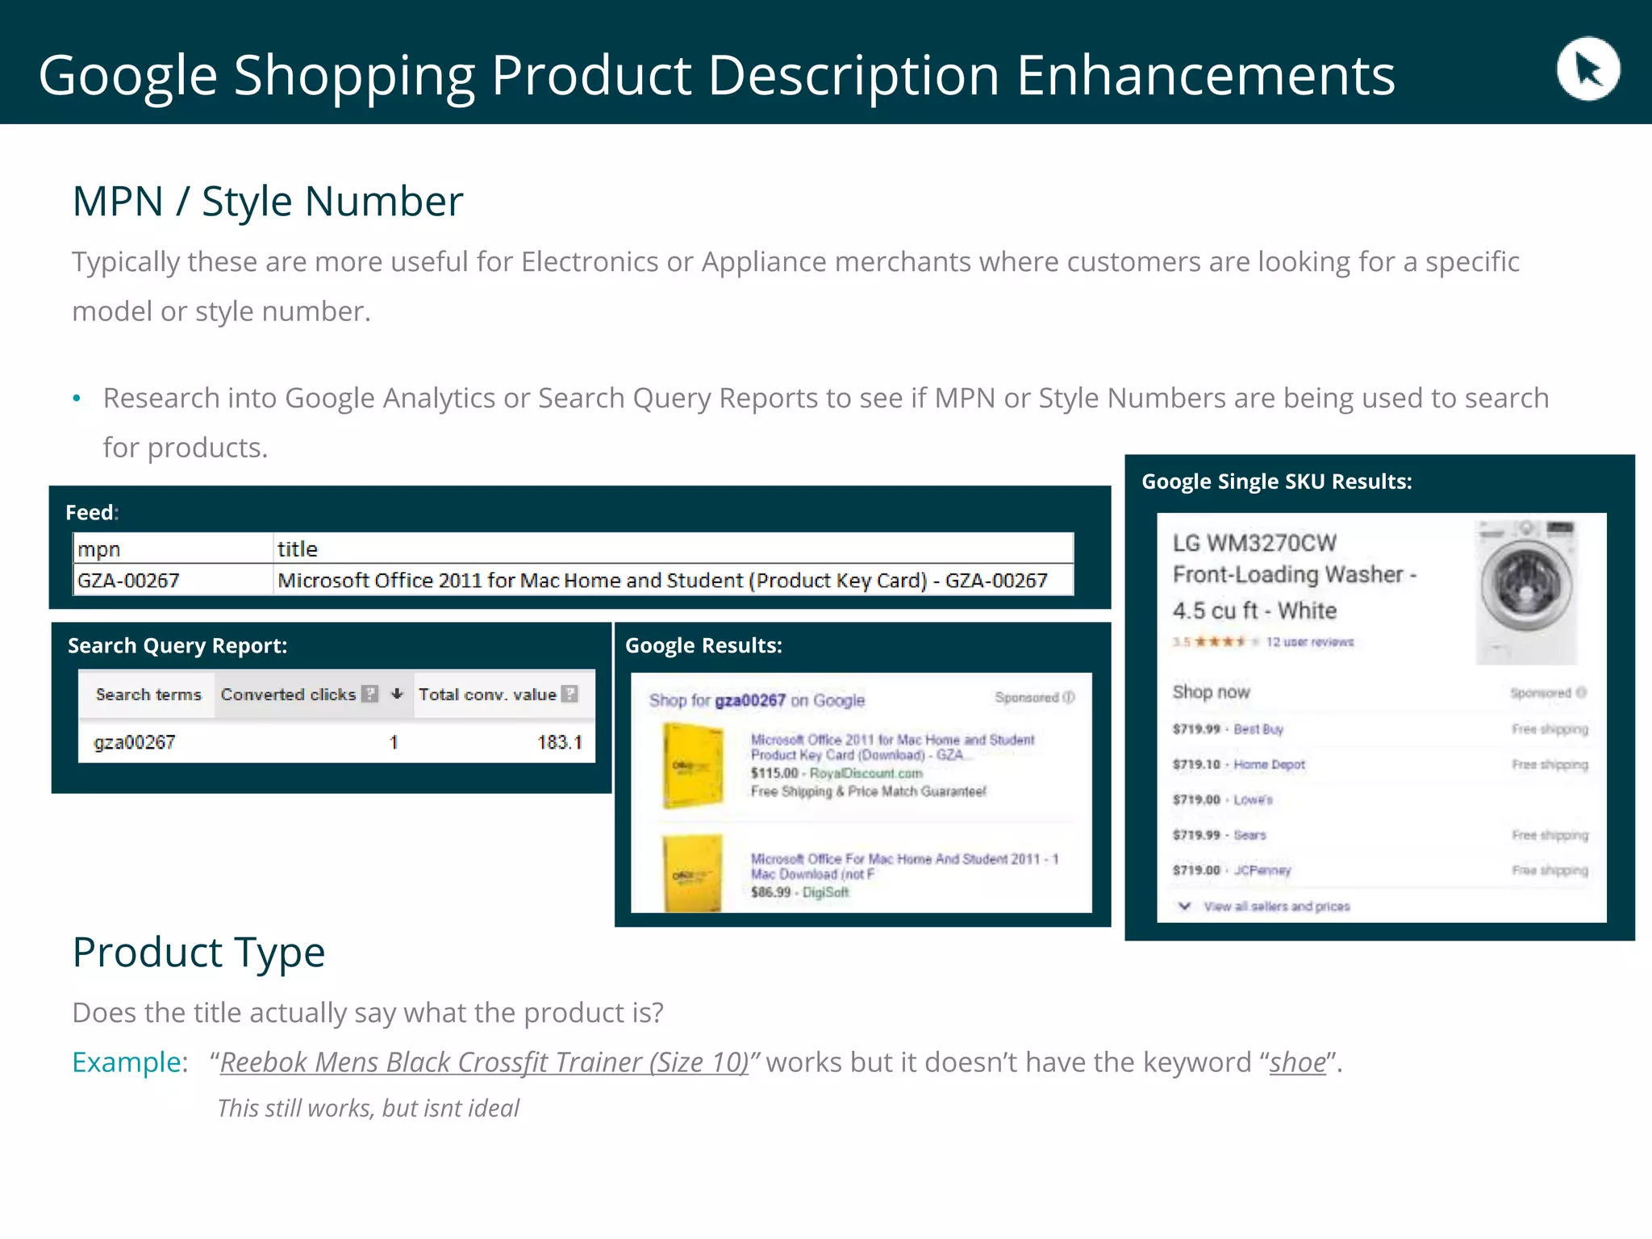Click the Sponsored info icon in Shop now
This screenshot has height=1239, width=1652.
pyautogui.click(x=1581, y=692)
